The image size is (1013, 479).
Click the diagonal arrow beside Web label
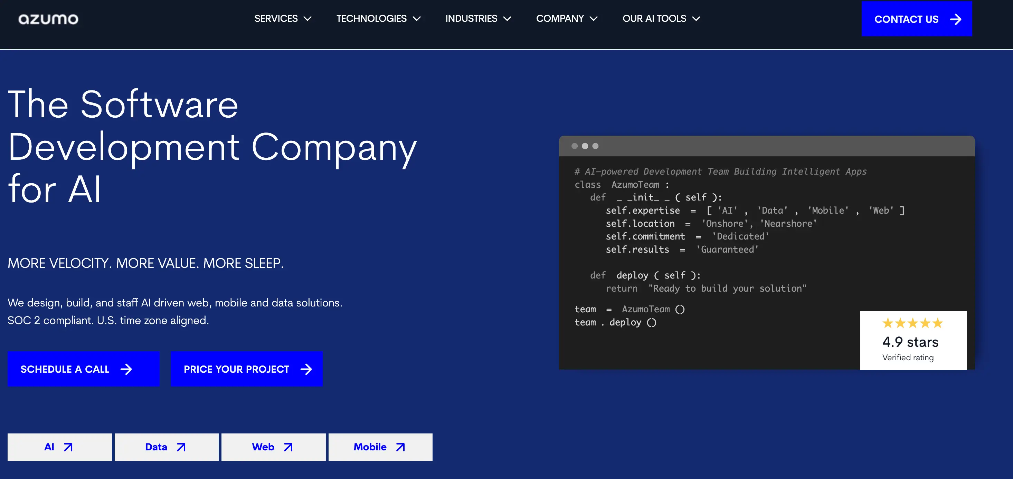(287, 447)
